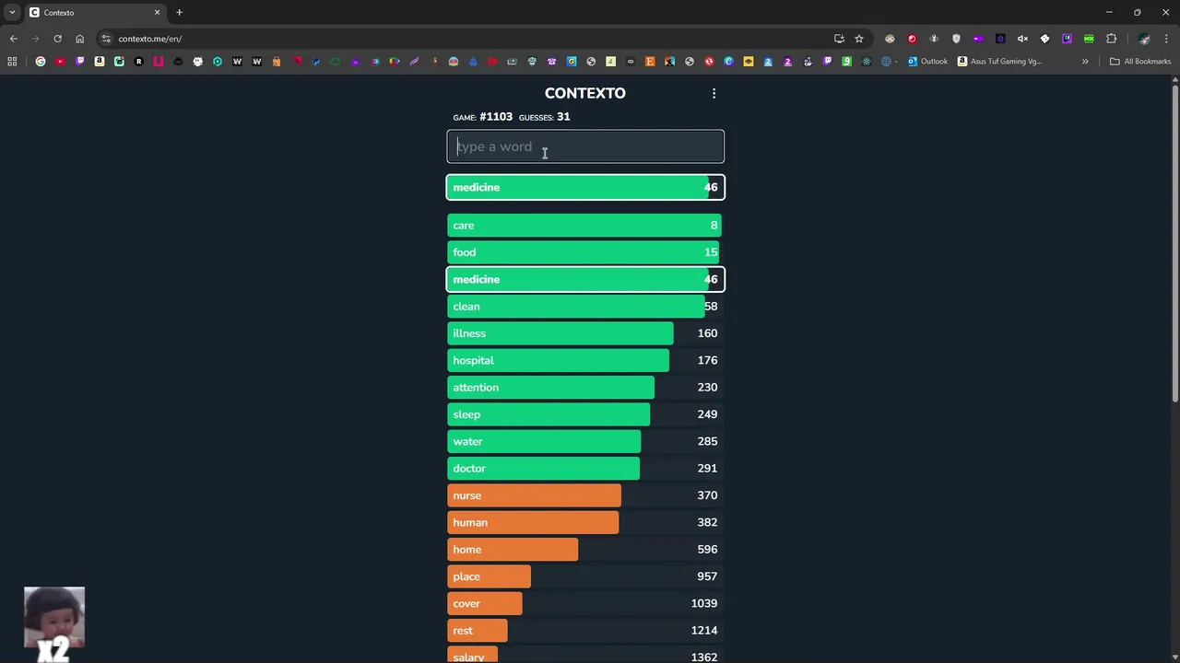This screenshot has width=1180, height=663.
Task: Click the 'care' guess row
Action: [585, 225]
